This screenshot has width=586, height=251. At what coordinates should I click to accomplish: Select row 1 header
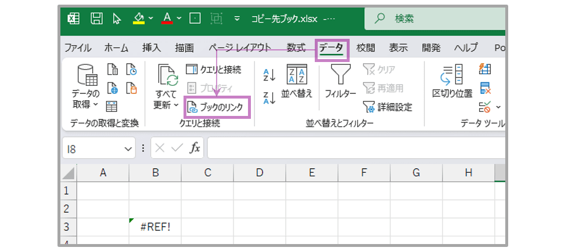69,191
